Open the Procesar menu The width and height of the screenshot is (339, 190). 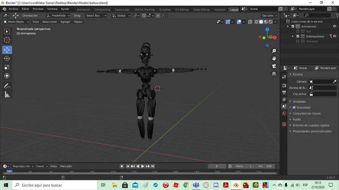[x=38, y=9]
